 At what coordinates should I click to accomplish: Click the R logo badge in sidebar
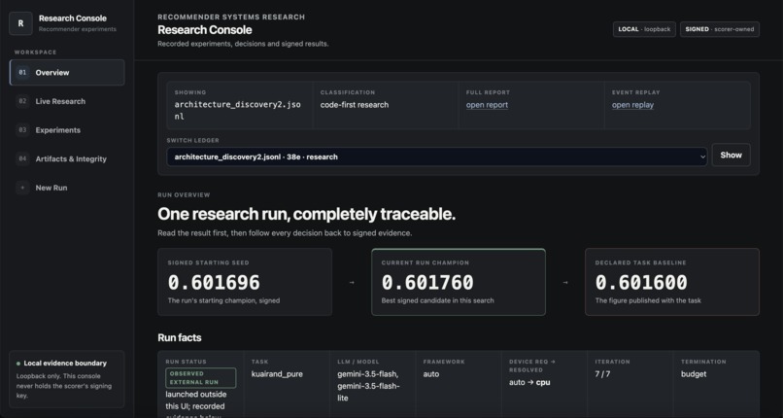pyautogui.click(x=20, y=23)
